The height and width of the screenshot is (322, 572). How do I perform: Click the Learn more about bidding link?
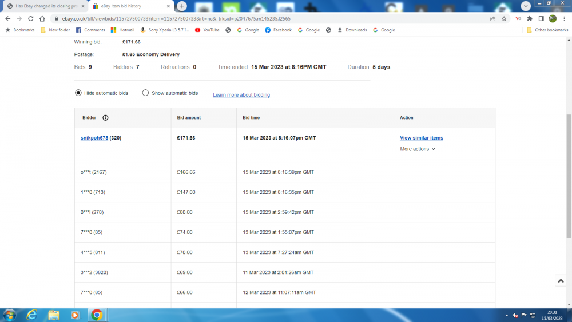tap(241, 95)
